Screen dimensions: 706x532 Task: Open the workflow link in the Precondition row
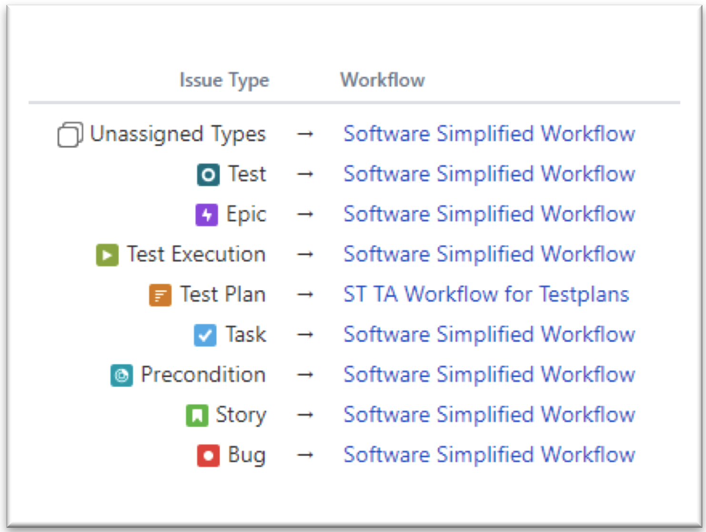(489, 375)
